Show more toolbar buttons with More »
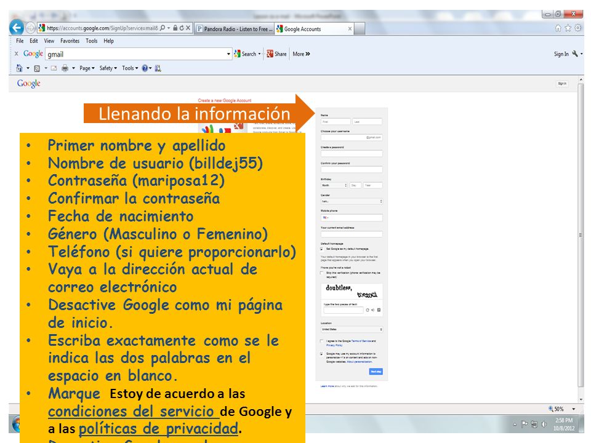The width and height of the screenshot is (591, 443). point(301,54)
